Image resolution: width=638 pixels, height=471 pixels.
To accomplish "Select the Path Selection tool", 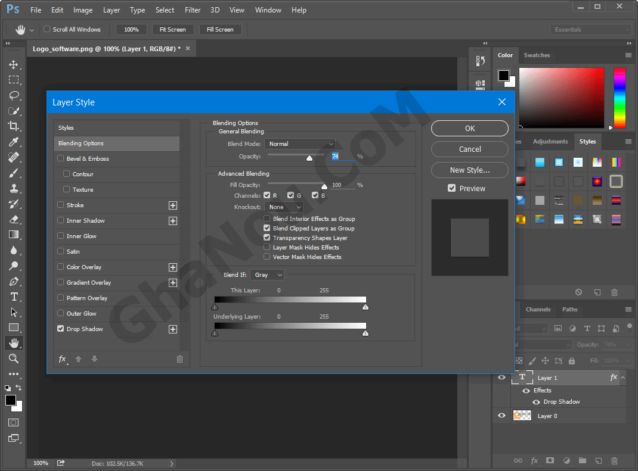I will point(14,312).
